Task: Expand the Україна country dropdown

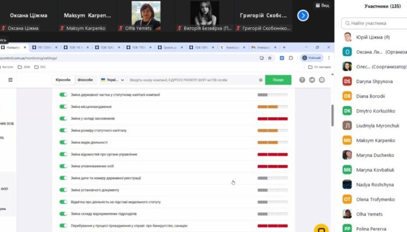Action: (110, 80)
